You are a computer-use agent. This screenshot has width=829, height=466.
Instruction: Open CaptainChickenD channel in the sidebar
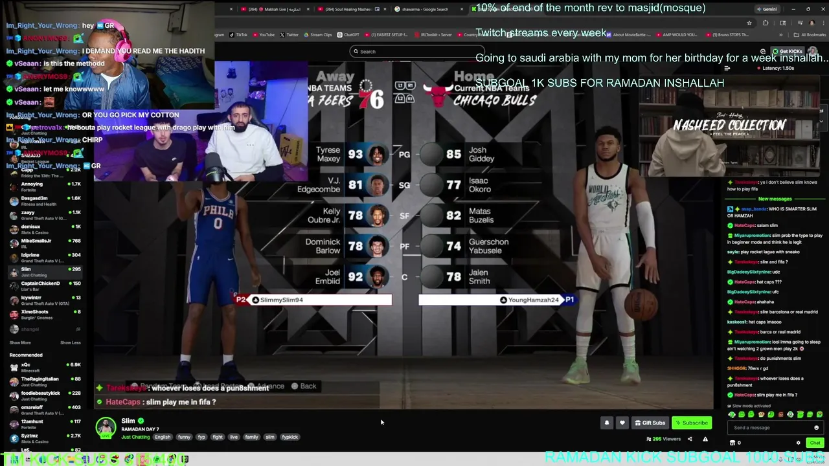[x=45, y=286]
